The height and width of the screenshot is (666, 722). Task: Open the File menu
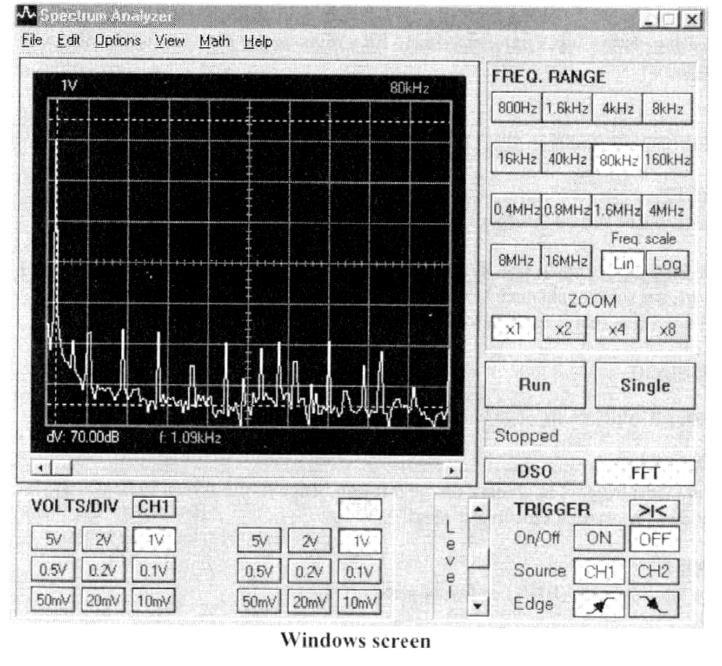pyautogui.click(x=32, y=41)
